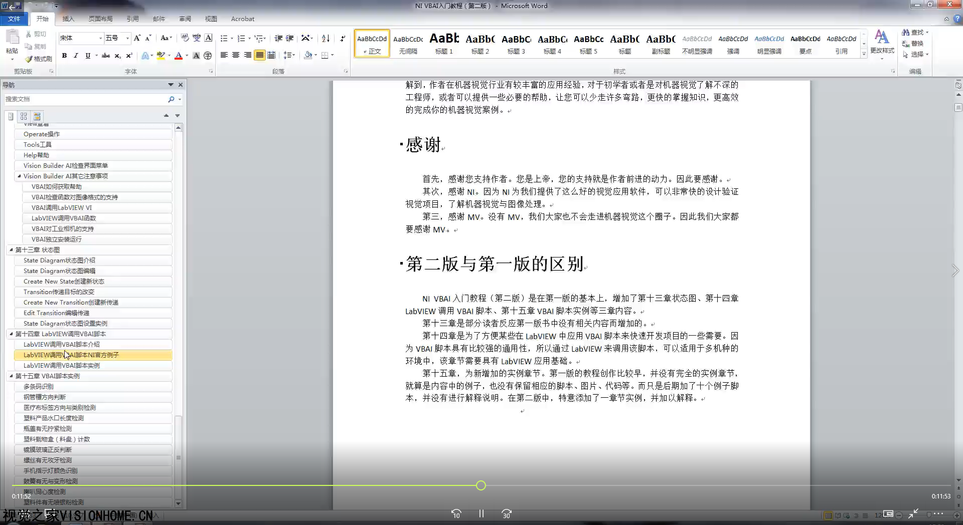Toggle bold formatting
This screenshot has height=525, width=963.
(64, 56)
